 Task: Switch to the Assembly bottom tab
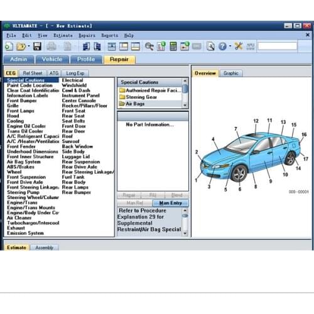44,247
